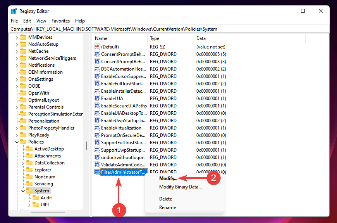Image resolution: width=337 pixels, height=223 pixels.
Task: Click the MMDevices folder icon
Action: tap(23, 37)
